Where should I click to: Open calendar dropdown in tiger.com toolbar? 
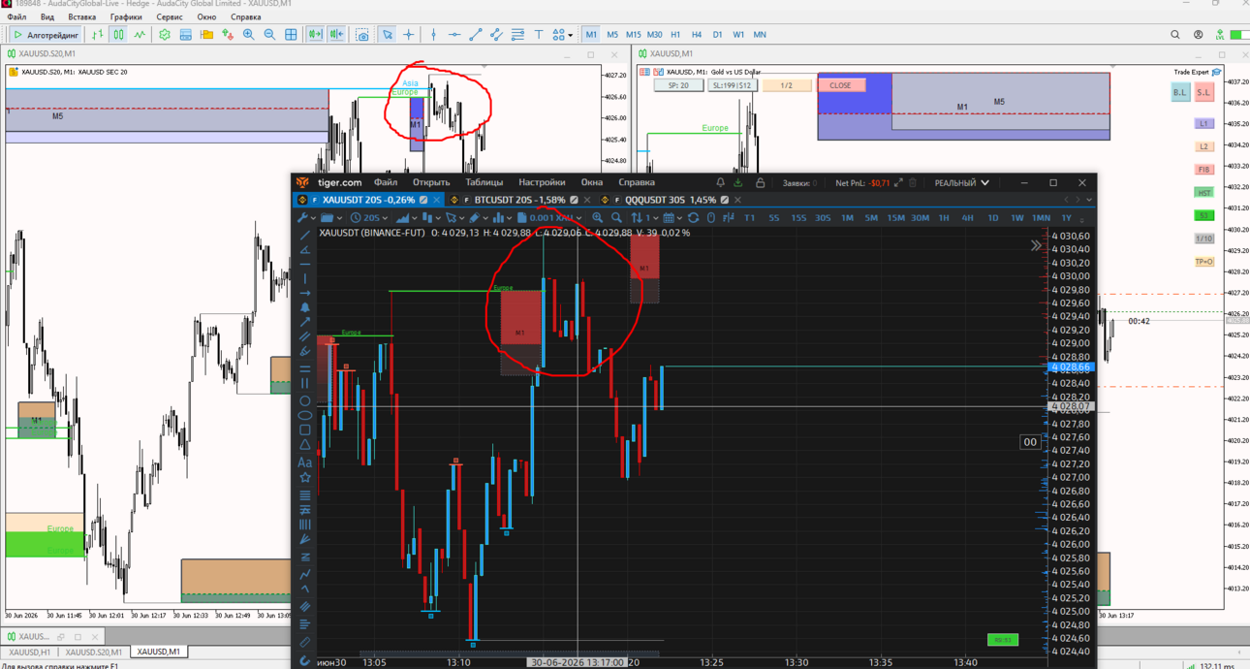[x=672, y=218]
